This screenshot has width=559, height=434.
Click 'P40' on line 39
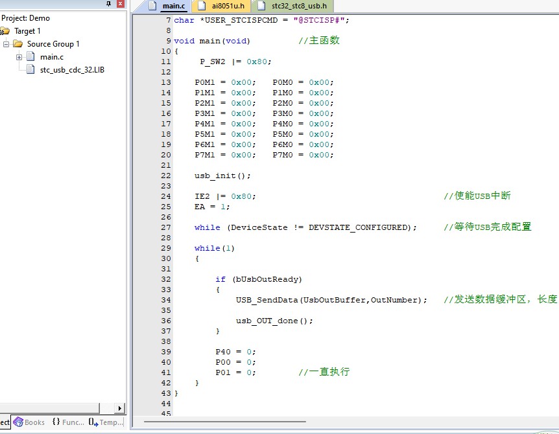pos(223,352)
